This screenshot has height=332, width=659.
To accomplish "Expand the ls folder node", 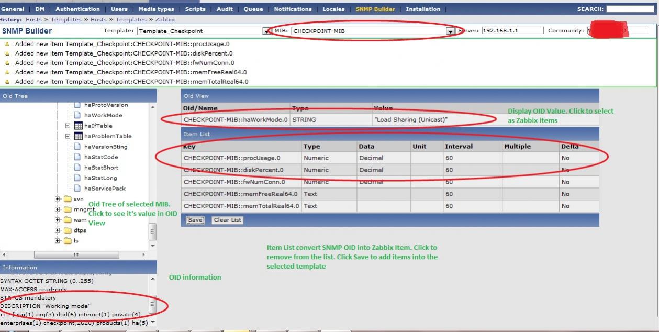I will pos(58,241).
